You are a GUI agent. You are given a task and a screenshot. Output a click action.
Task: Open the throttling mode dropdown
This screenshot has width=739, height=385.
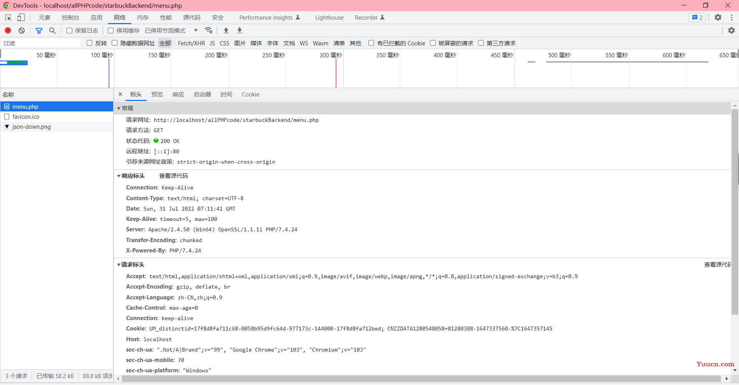(171, 30)
